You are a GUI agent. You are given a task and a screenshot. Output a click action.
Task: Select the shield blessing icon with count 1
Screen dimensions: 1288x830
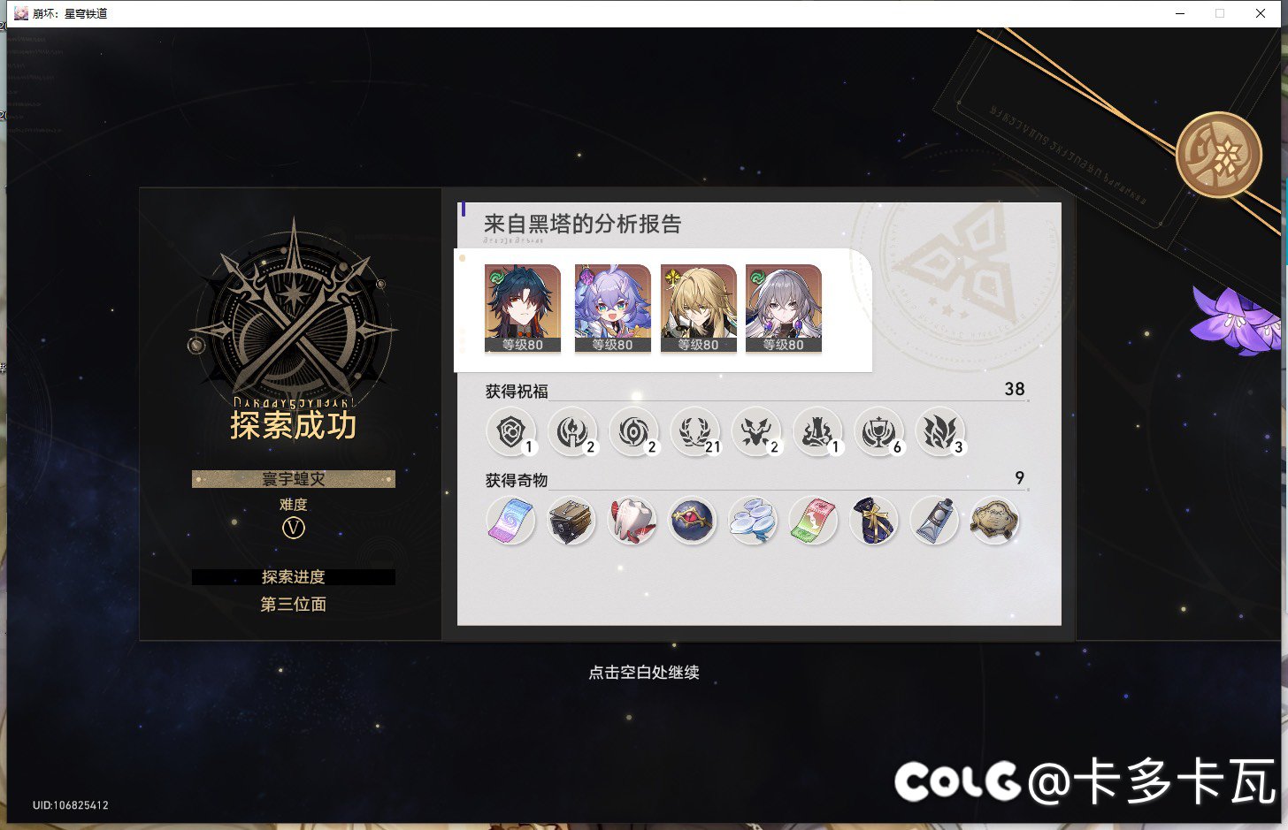point(511,432)
